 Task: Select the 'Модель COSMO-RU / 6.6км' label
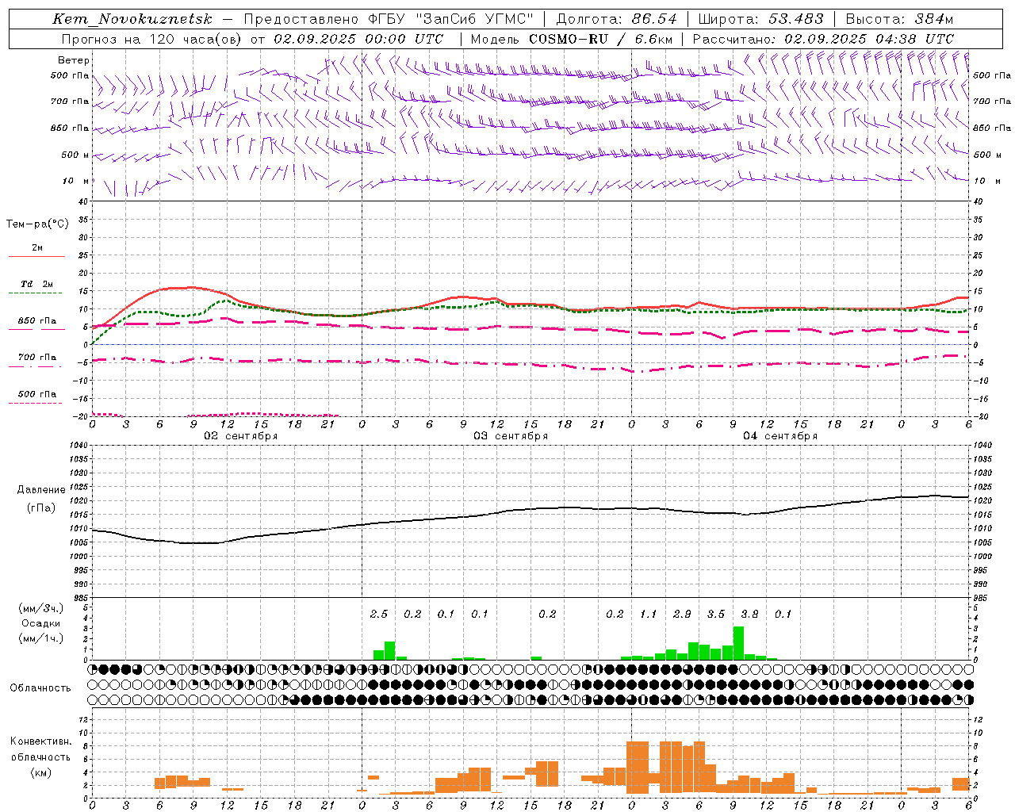pyautogui.click(x=571, y=39)
